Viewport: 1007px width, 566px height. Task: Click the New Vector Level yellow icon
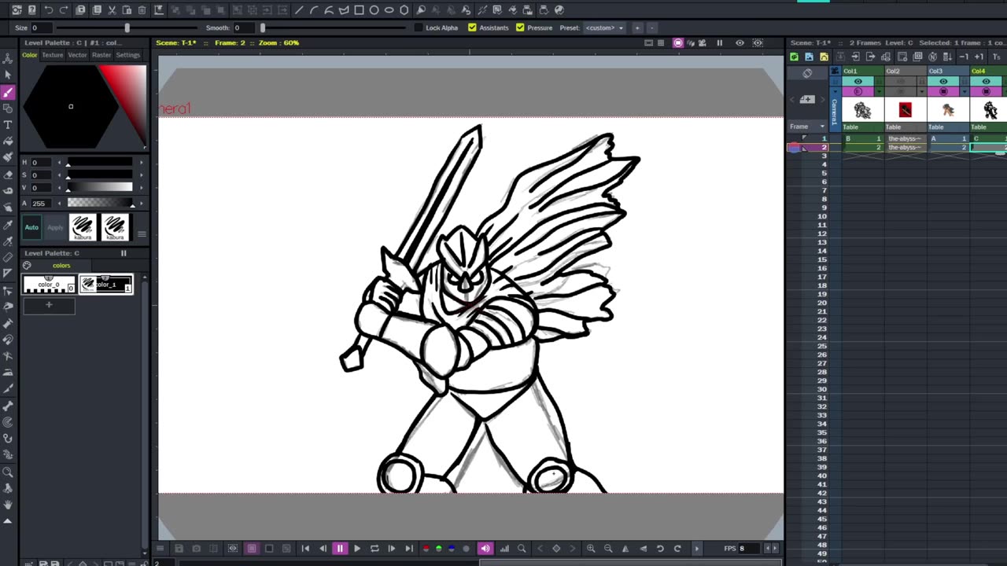tap(824, 57)
